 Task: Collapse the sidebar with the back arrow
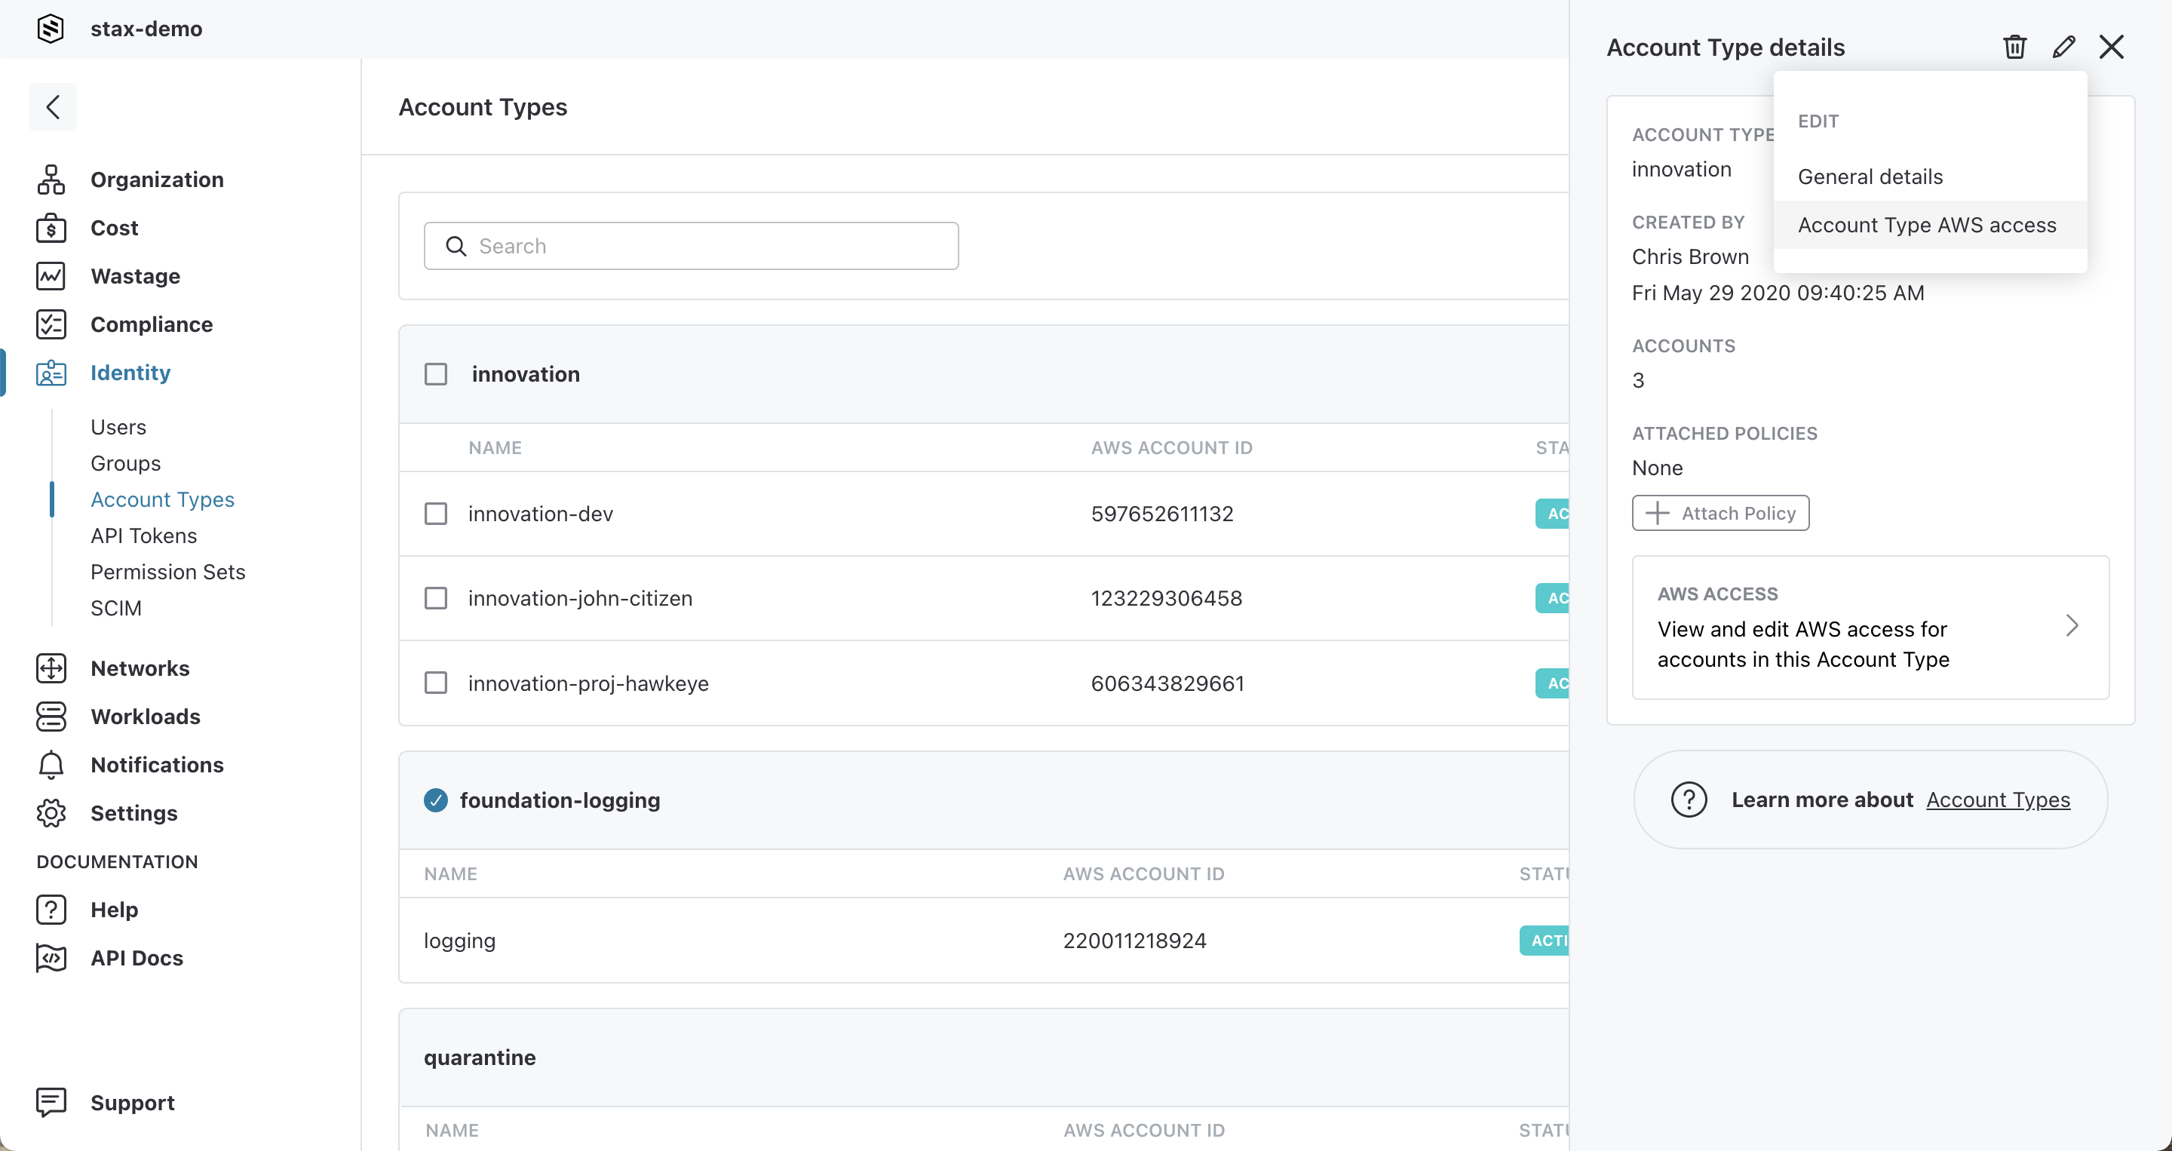pos(52,107)
